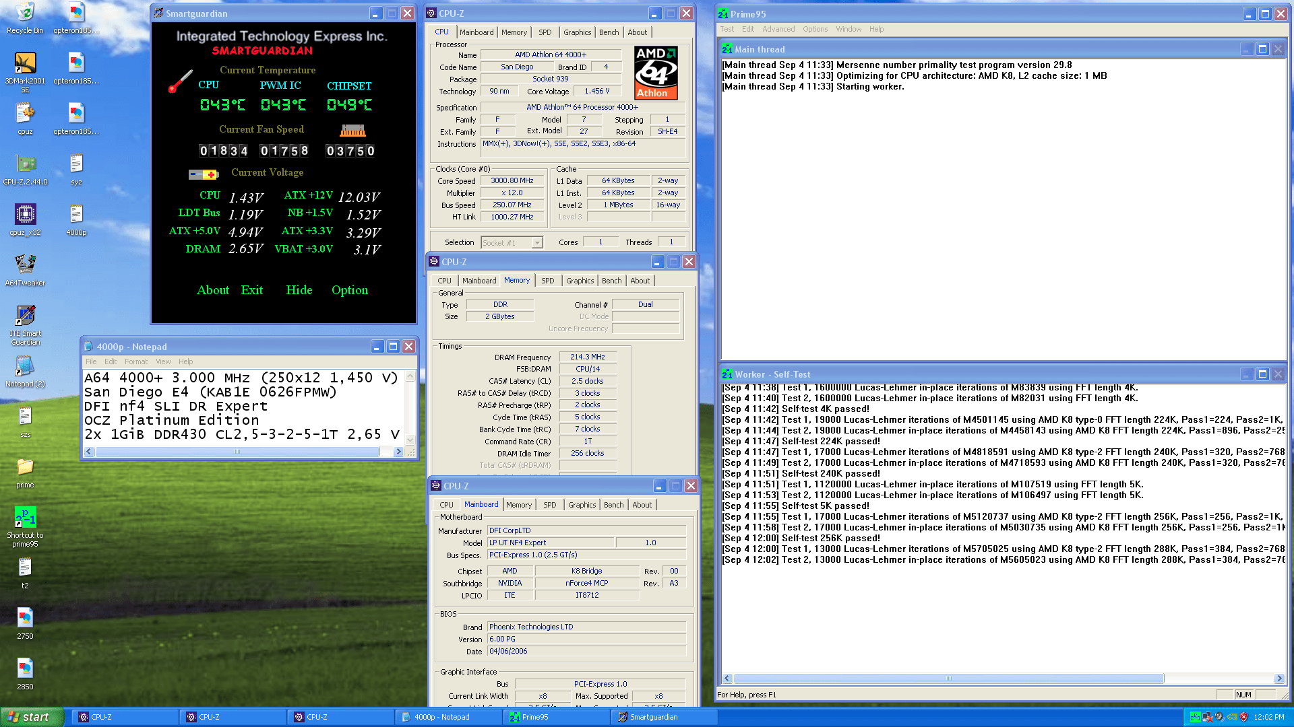
Task: Select the prime folder icon
Action: point(25,472)
